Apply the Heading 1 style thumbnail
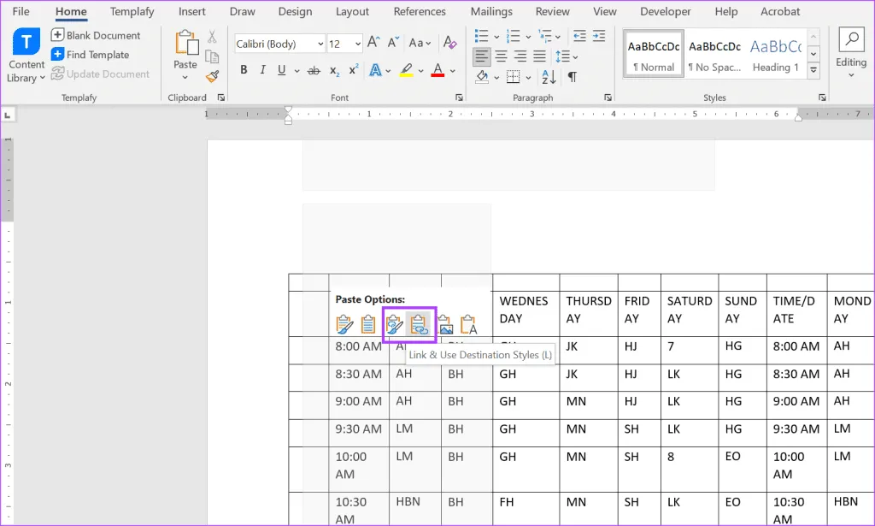The image size is (875, 526). pyautogui.click(x=775, y=56)
